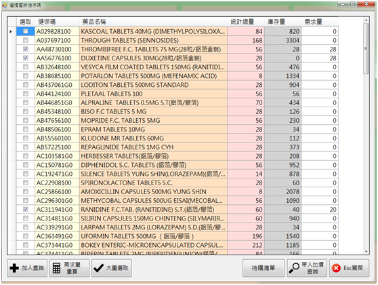Check the VESYCA FILM COATED TABLETS checkbox
378x285 pixels.
26,67
